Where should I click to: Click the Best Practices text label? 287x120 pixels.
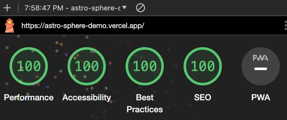145,103
